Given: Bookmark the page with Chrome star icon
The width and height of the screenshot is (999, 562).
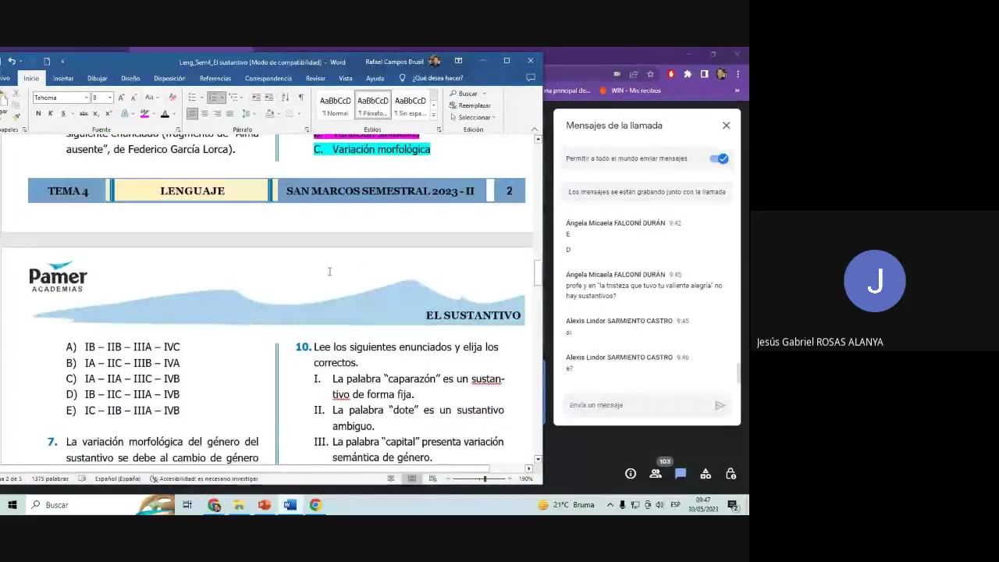Looking at the screenshot, I should click(650, 74).
